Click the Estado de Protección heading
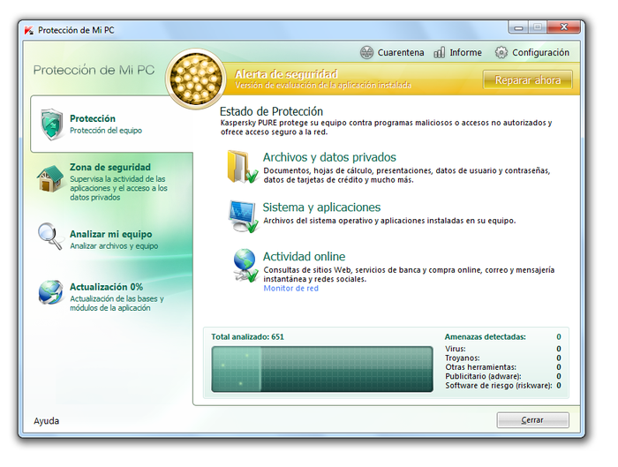The width and height of the screenshot is (618, 467). pyautogui.click(x=271, y=111)
